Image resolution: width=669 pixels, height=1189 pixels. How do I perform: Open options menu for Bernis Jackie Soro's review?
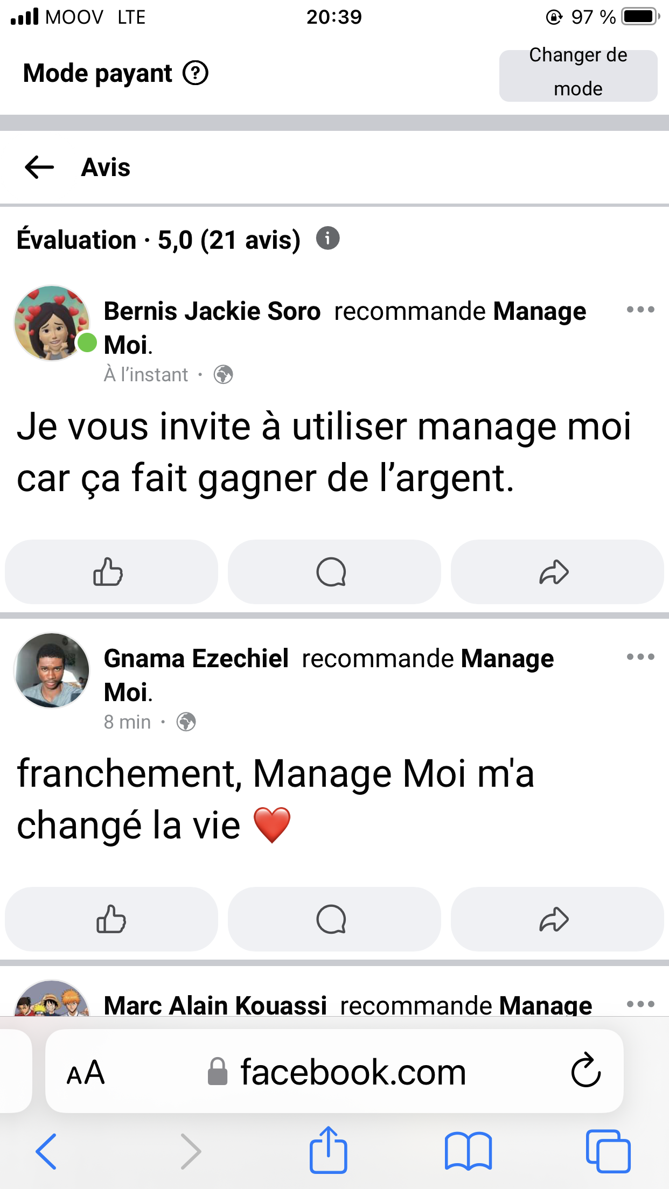[x=640, y=310]
